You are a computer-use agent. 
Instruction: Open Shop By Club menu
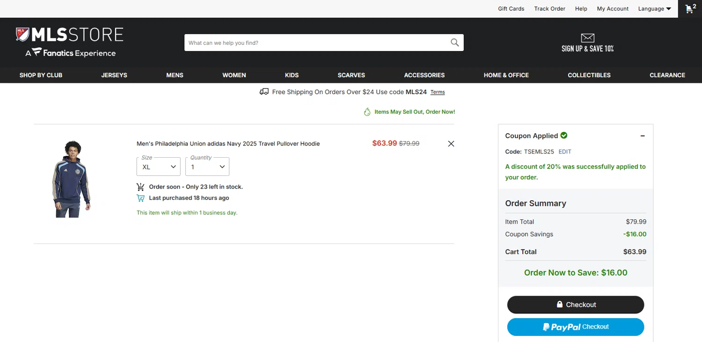pyautogui.click(x=41, y=75)
